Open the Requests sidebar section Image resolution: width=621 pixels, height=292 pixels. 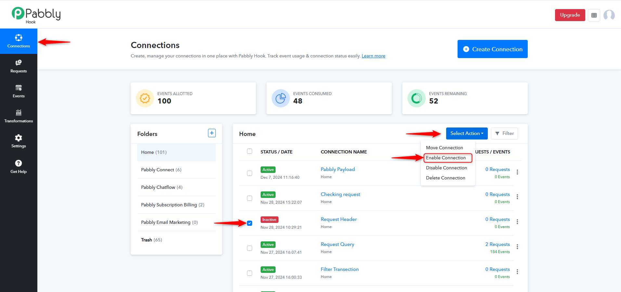coord(19,66)
